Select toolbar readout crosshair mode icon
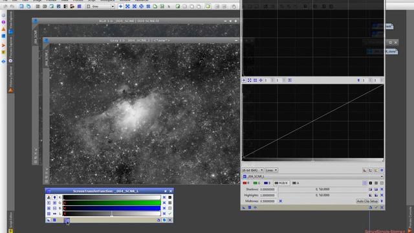This screenshot has height=233, width=414. [x=121, y=6]
